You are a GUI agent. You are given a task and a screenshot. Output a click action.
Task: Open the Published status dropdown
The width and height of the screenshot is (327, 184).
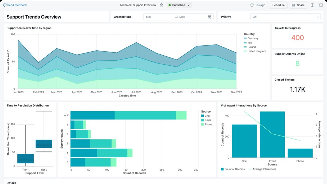pyautogui.click(x=179, y=5)
